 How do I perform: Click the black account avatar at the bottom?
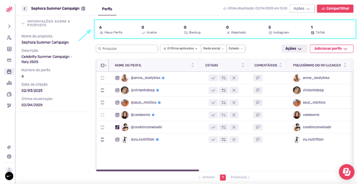[x=9, y=176]
